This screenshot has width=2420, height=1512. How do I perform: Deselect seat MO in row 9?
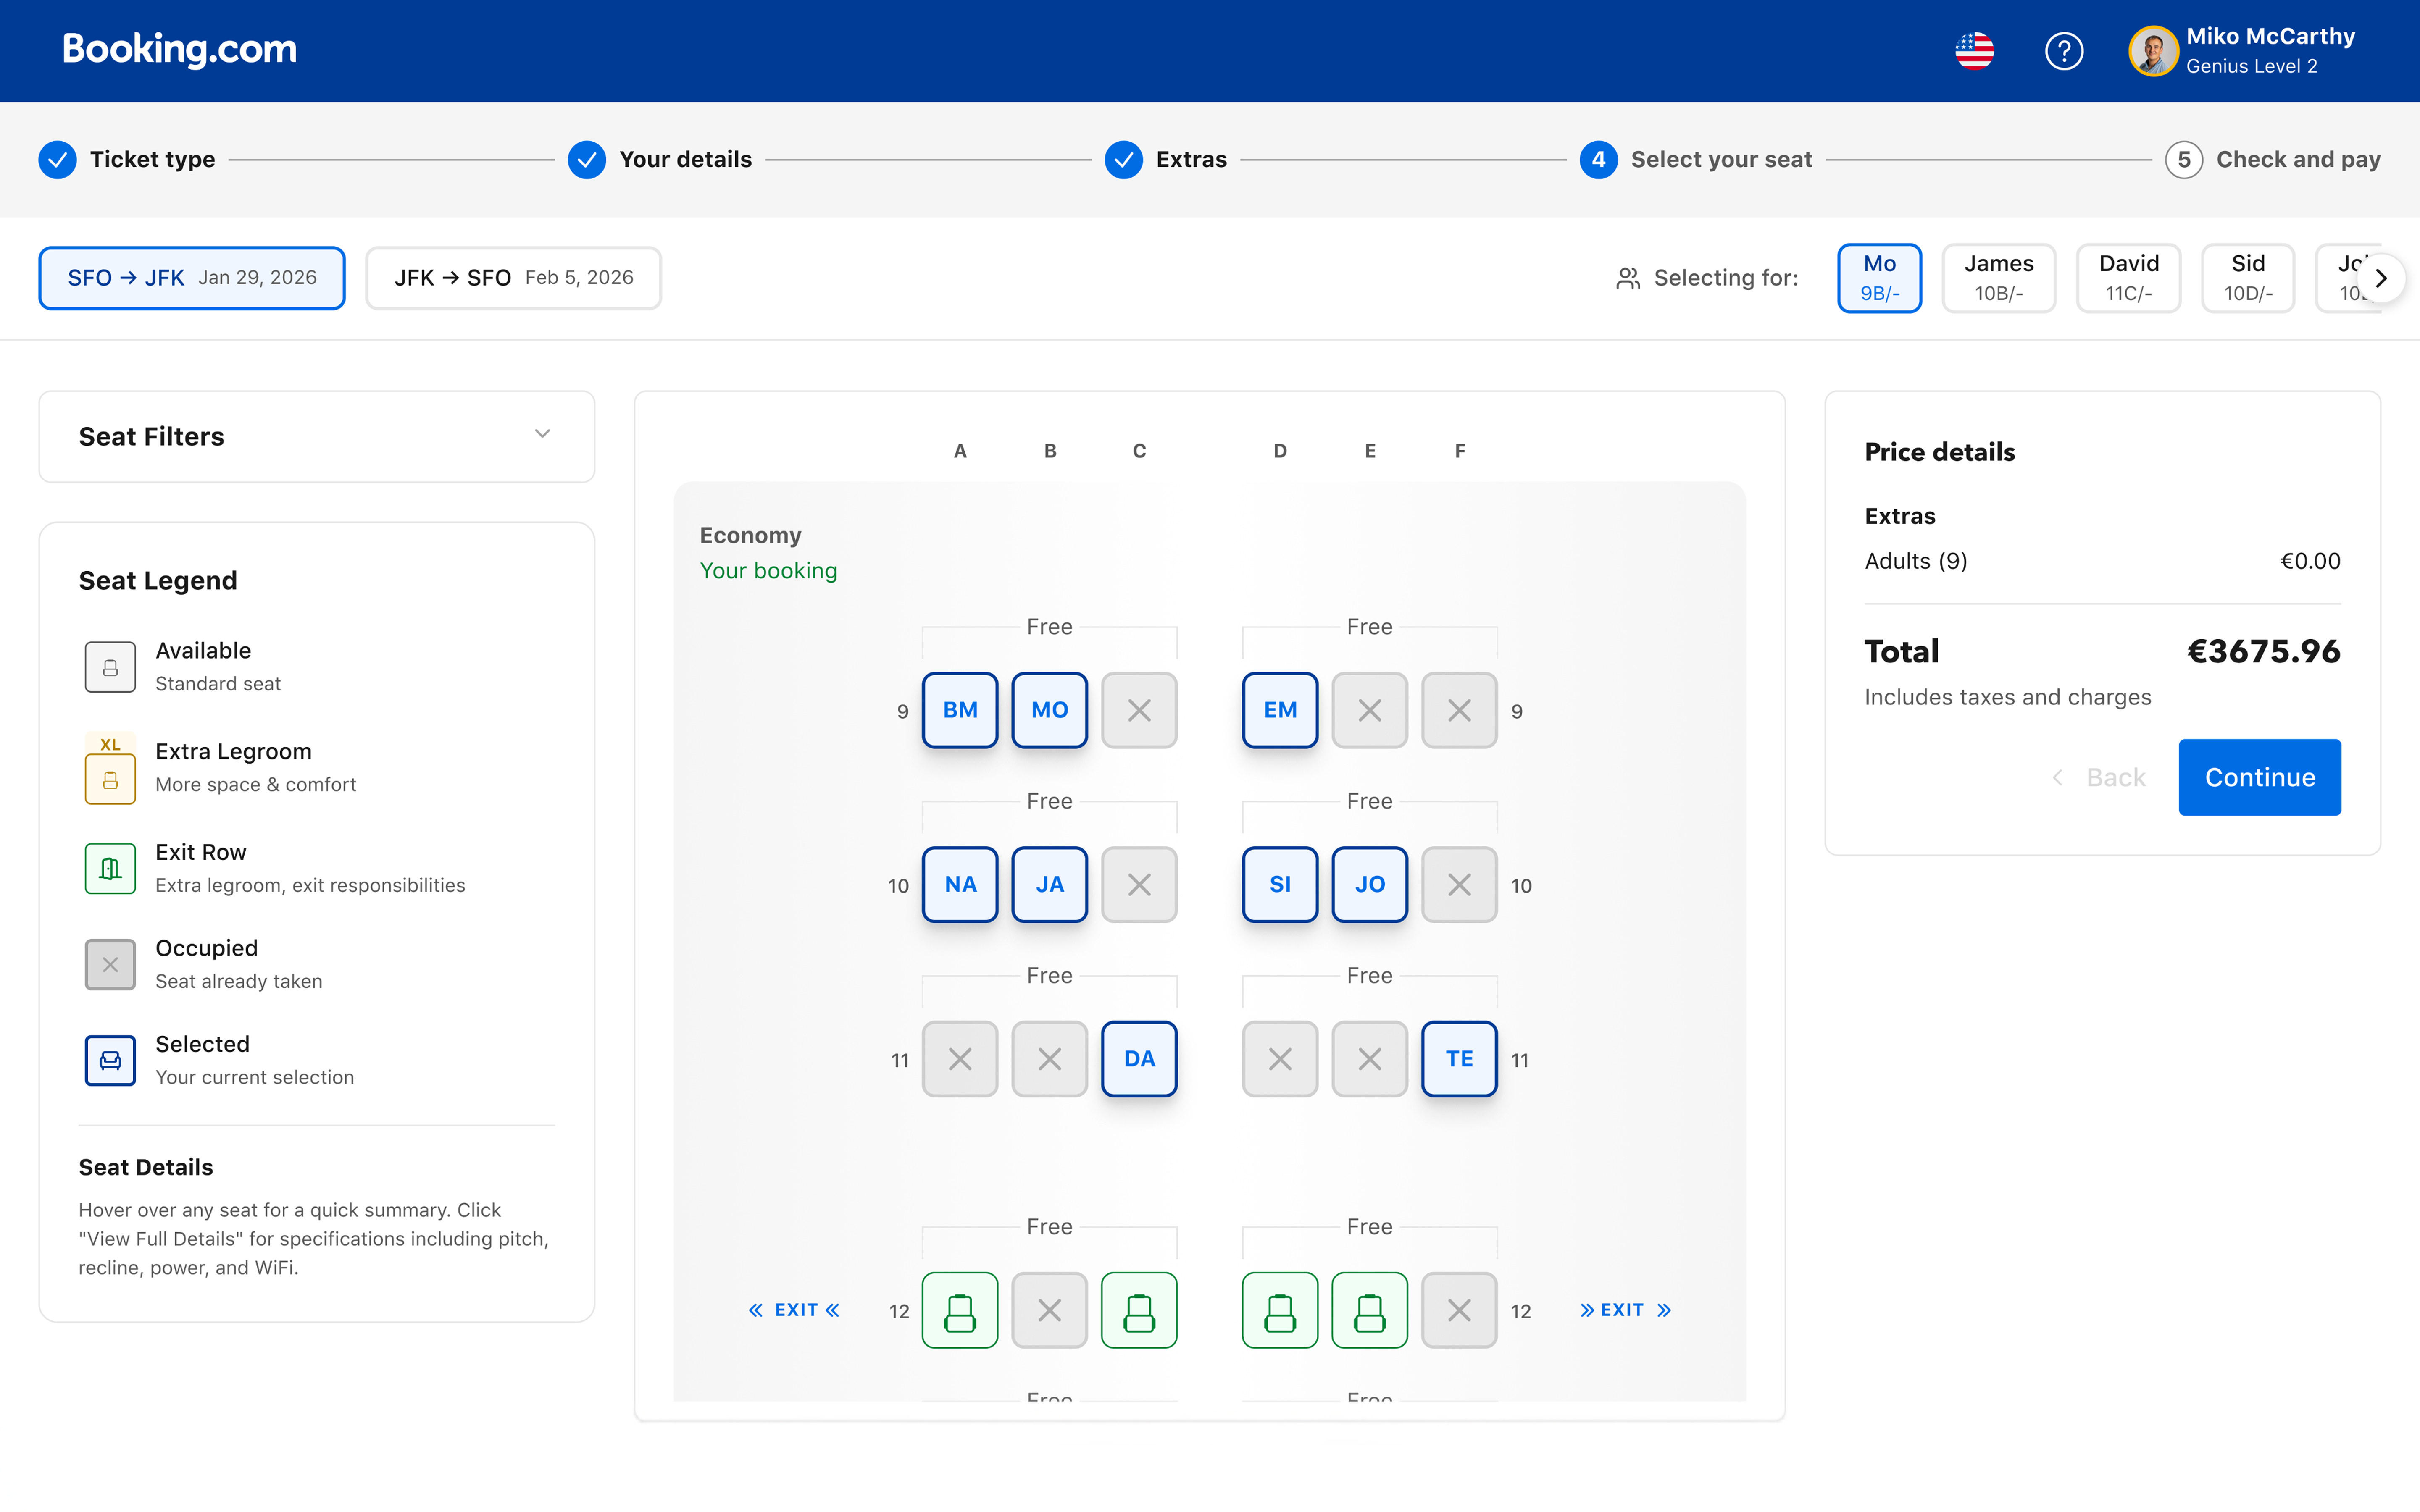[1050, 710]
